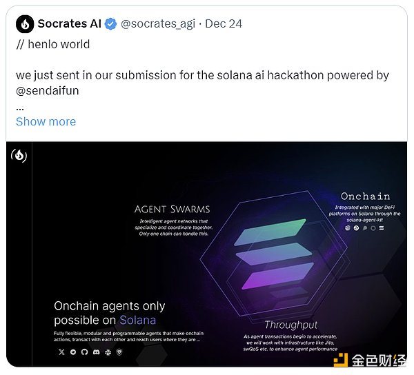Click the purple Solana word in the headline
The width and height of the screenshot is (414, 375).
pyautogui.click(x=137, y=320)
